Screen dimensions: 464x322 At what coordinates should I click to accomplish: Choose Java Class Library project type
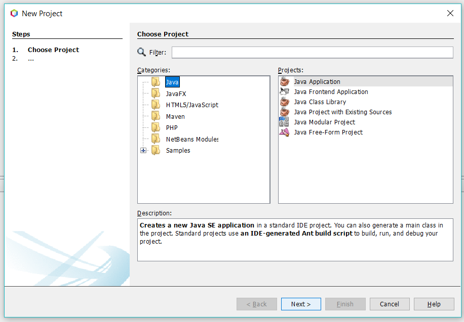tap(320, 102)
